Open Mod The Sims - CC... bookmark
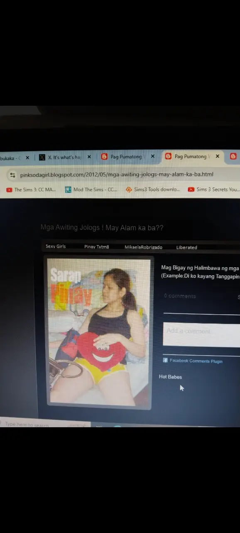 pyautogui.click(x=91, y=189)
